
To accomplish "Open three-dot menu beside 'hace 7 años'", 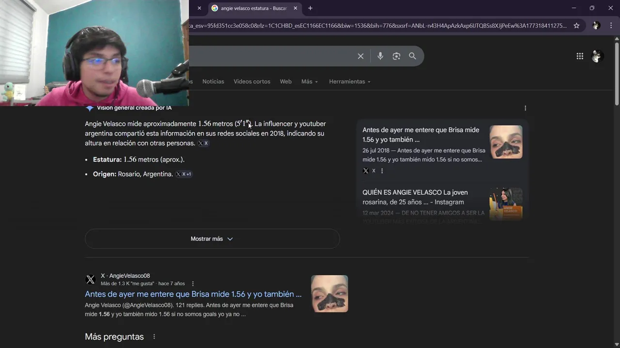I will (x=193, y=284).
